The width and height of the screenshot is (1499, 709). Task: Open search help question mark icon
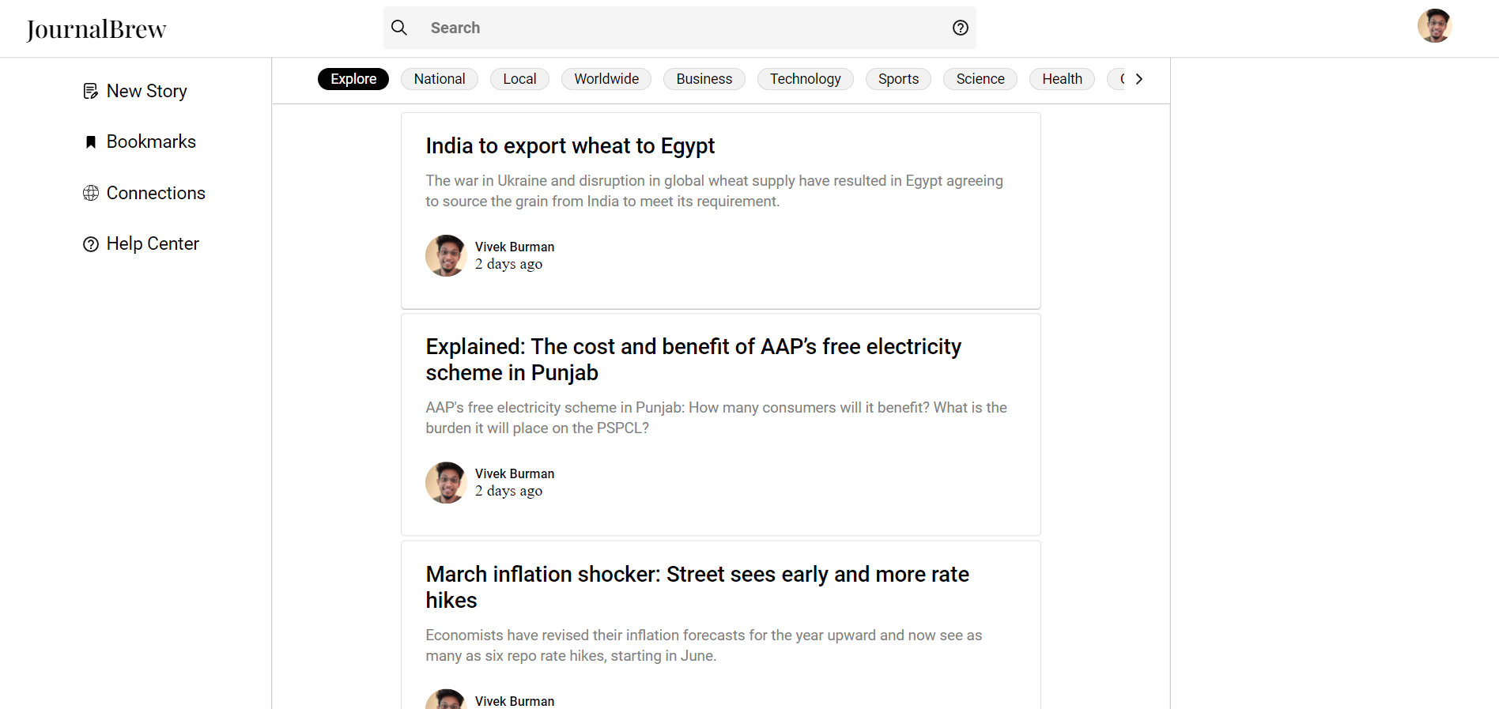tap(961, 28)
